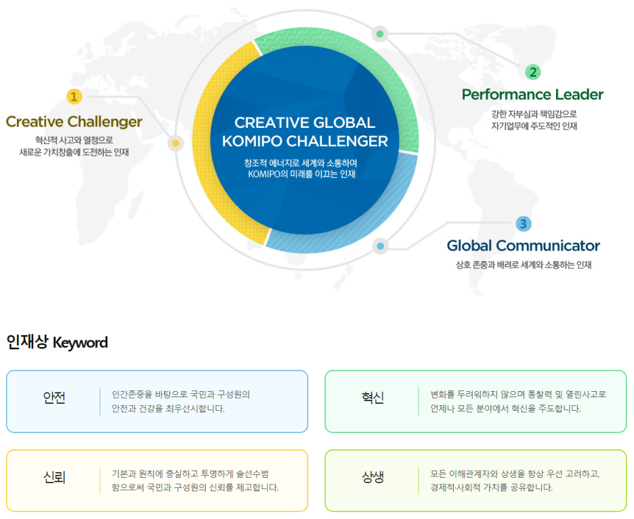
Task: Click the text '변화를 두려워하지 않으며 통찰력 및 열린사고로'
Action: point(518,394)
